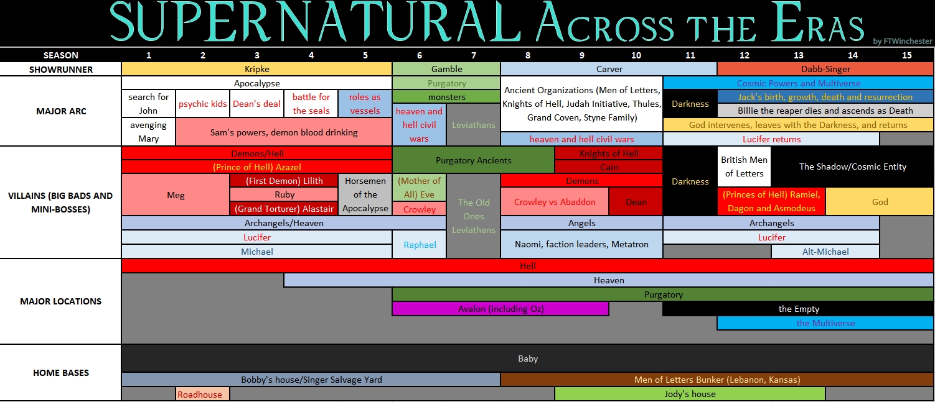Select the yellow God villain cell

pos(880,202)
